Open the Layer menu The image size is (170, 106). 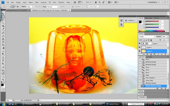pyautogui.click(x=24, y=2)
